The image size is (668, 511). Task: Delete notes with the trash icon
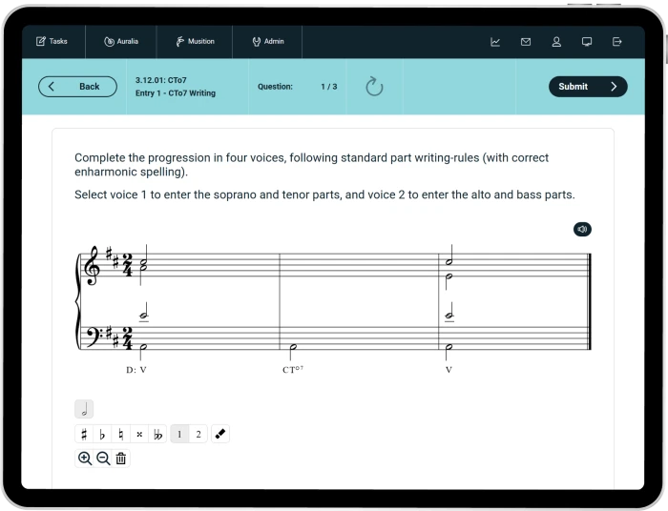[x=120, y=459]
